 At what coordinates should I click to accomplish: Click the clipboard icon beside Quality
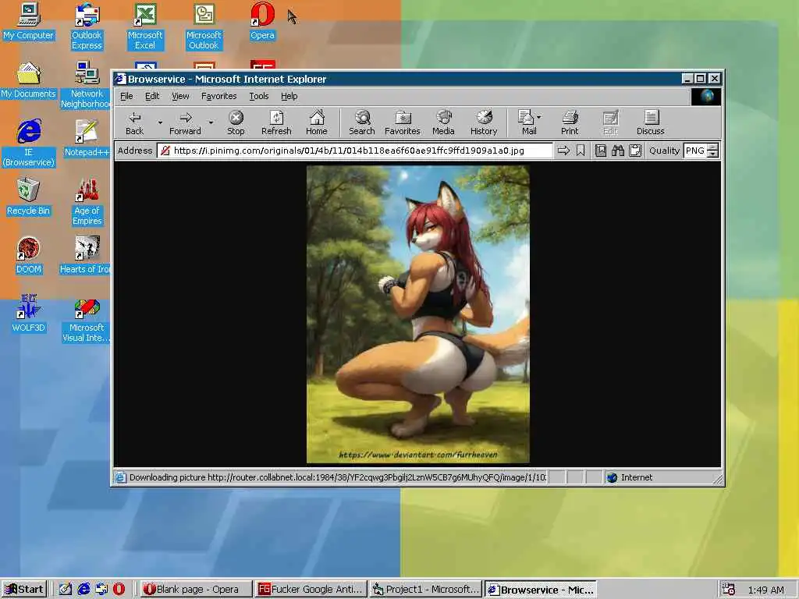click(x=635, y=151)
